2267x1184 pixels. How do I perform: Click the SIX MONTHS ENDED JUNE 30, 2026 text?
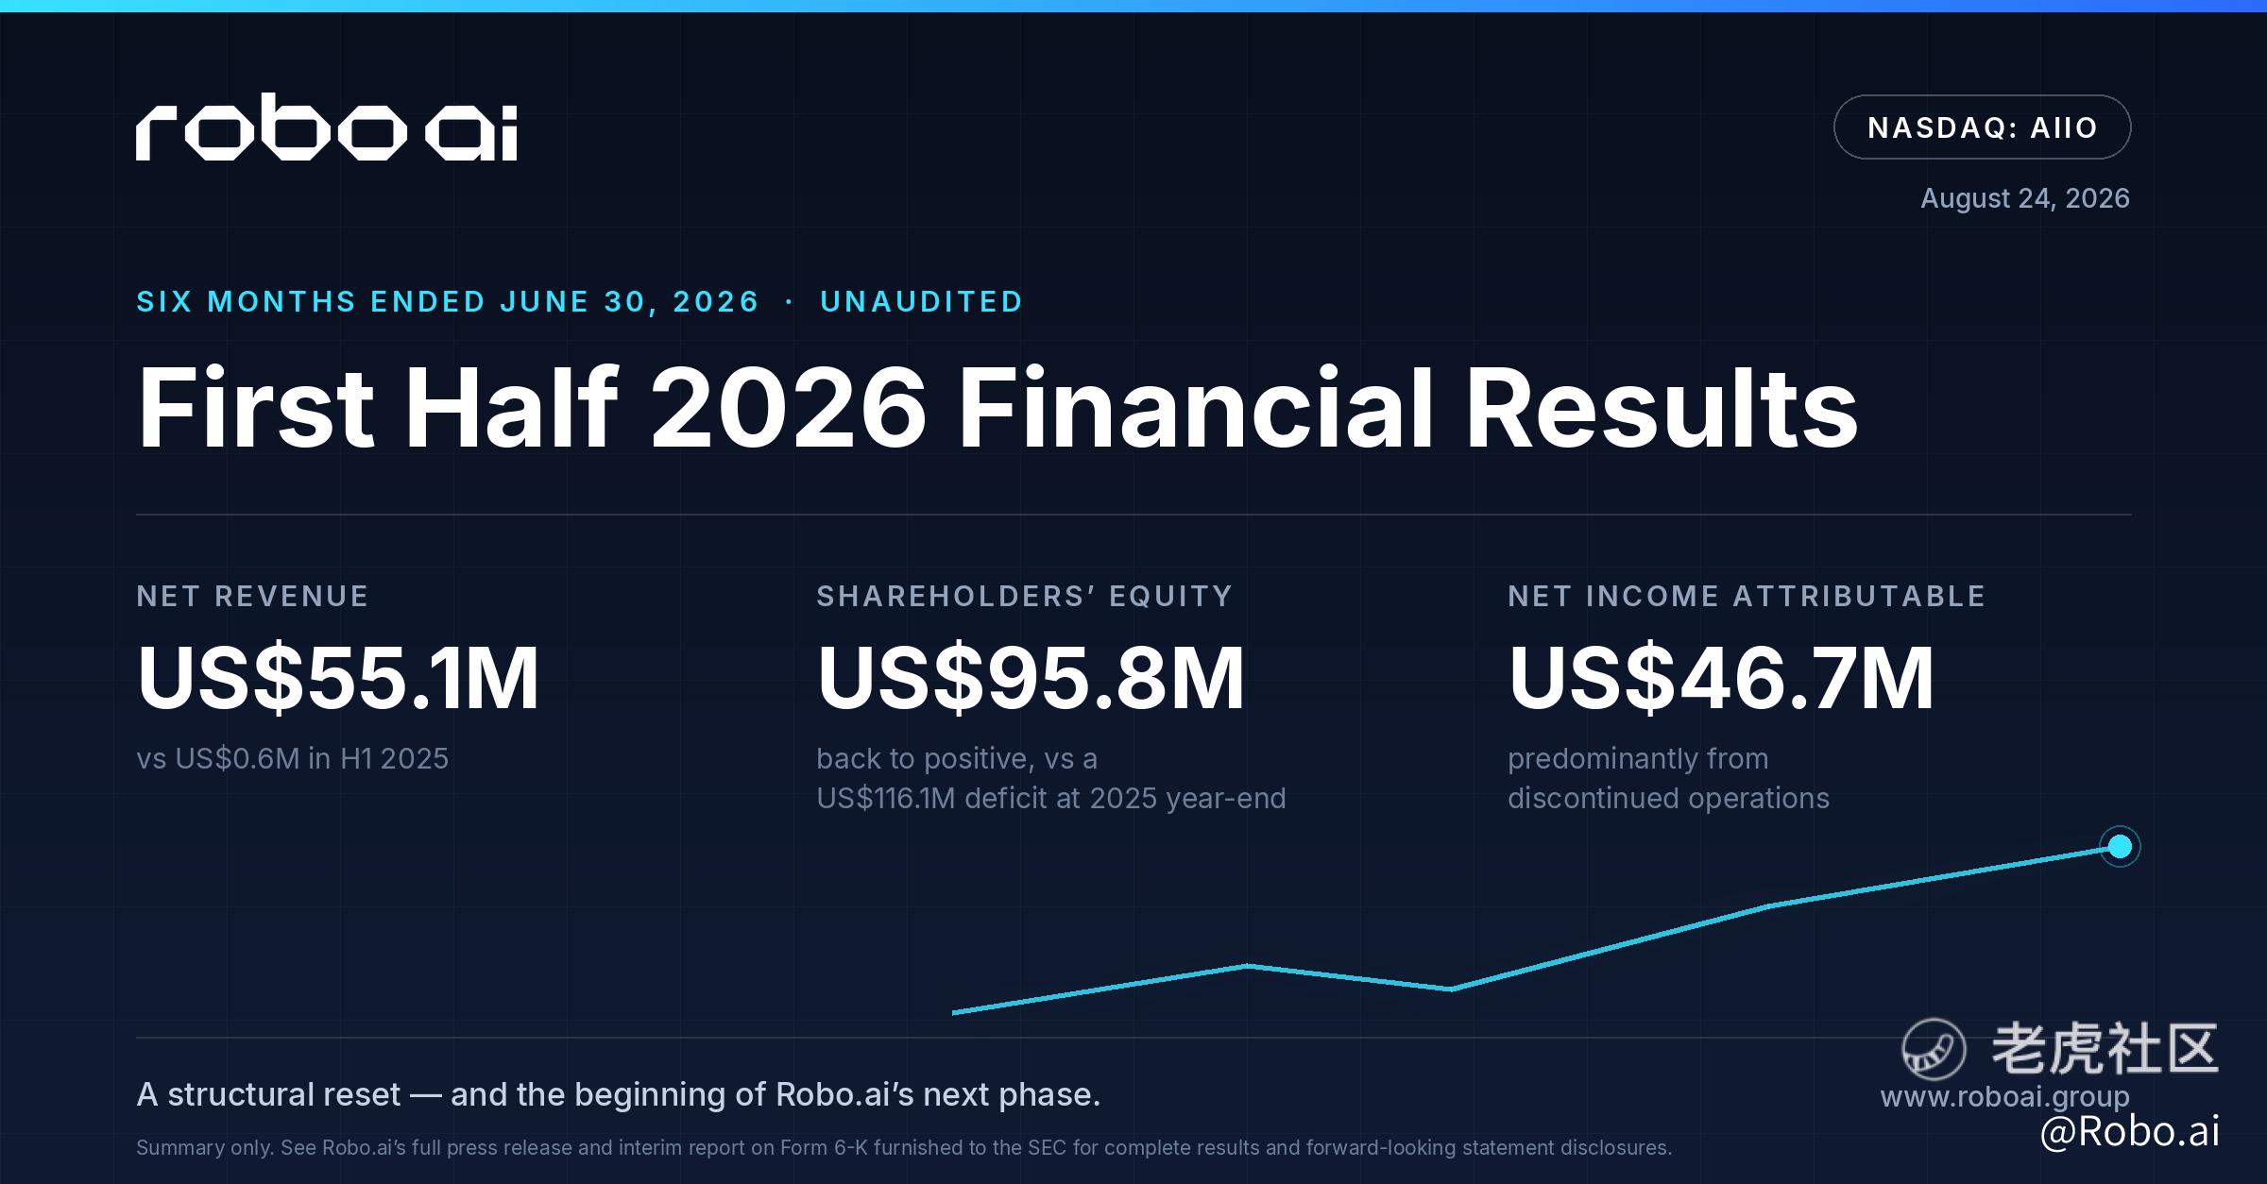(x=448, y=301)
